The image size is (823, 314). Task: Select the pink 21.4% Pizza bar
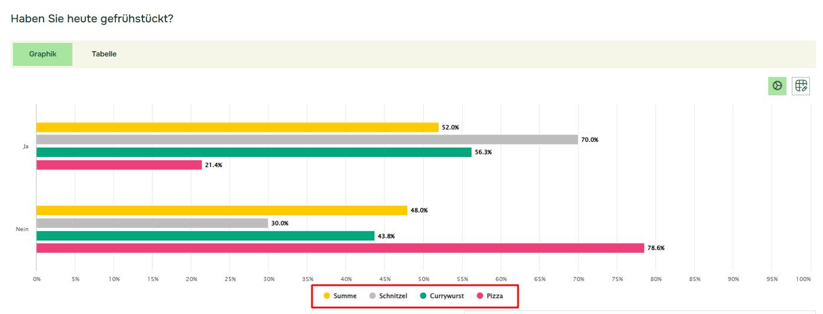(x=119, y=165)
